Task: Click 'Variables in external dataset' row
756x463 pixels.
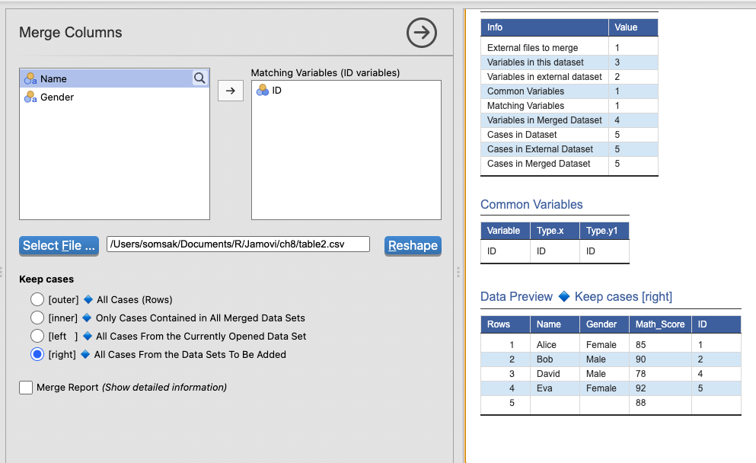Action: (x=569, y=77)
